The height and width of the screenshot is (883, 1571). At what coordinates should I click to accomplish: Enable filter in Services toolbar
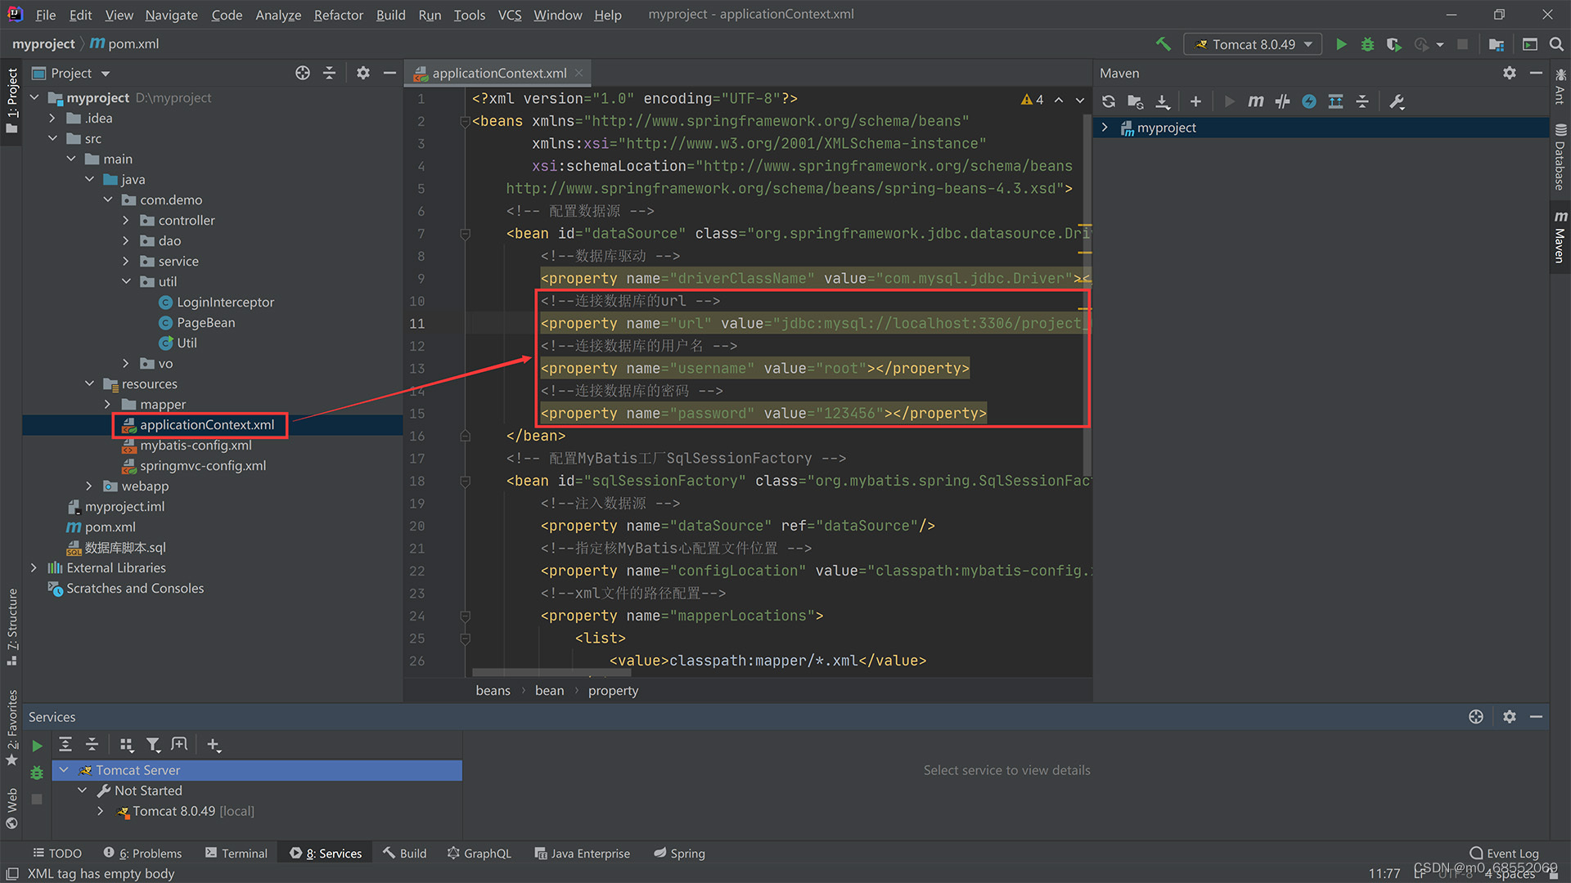[153, 745]
